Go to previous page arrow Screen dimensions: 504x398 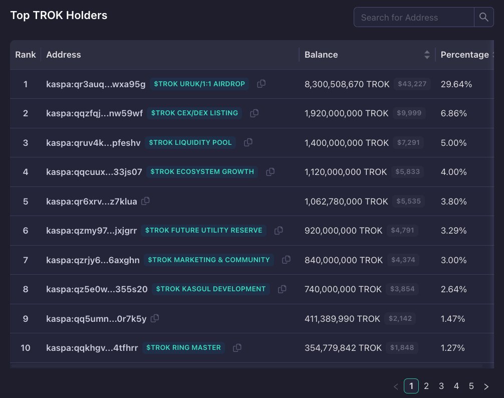coord(396,386)
